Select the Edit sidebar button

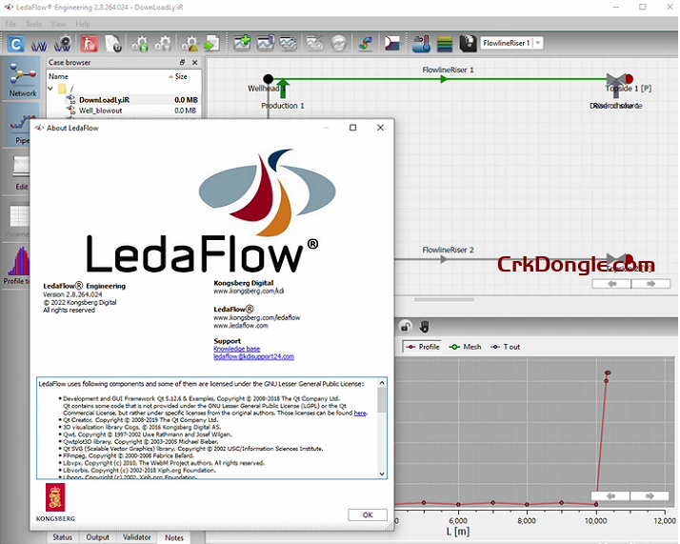click(21, 173)
